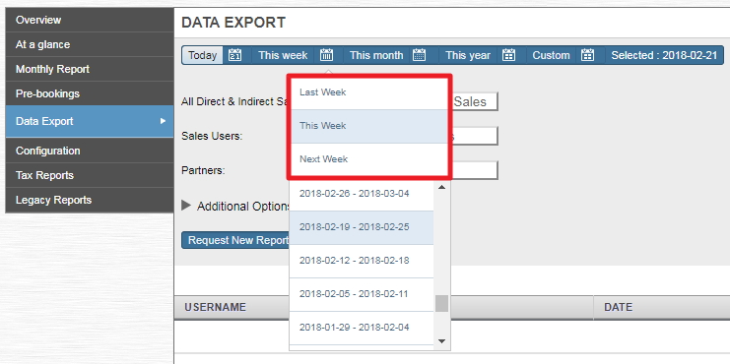Select the Today date filter
This screenshot has height=364, width=730.
point(203,55)
